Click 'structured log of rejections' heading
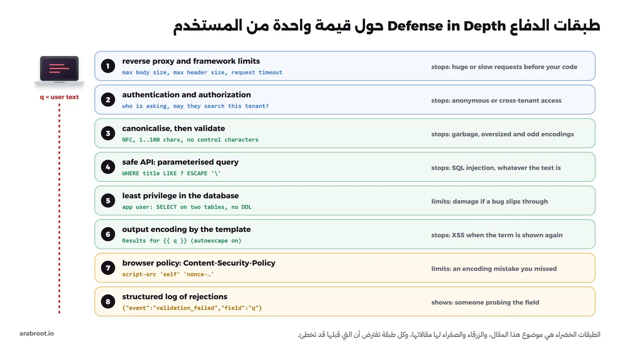This screenshot has height=351, width=620. click(175, 297)
